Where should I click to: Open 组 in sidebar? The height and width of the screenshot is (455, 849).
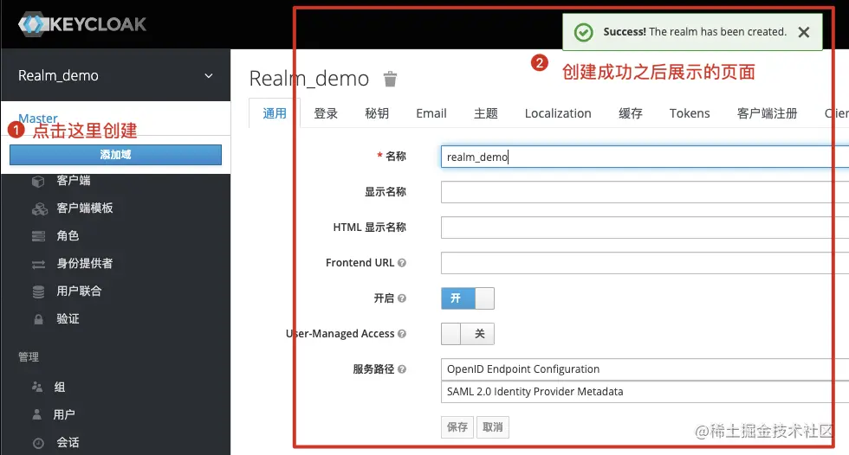(60, 387)
